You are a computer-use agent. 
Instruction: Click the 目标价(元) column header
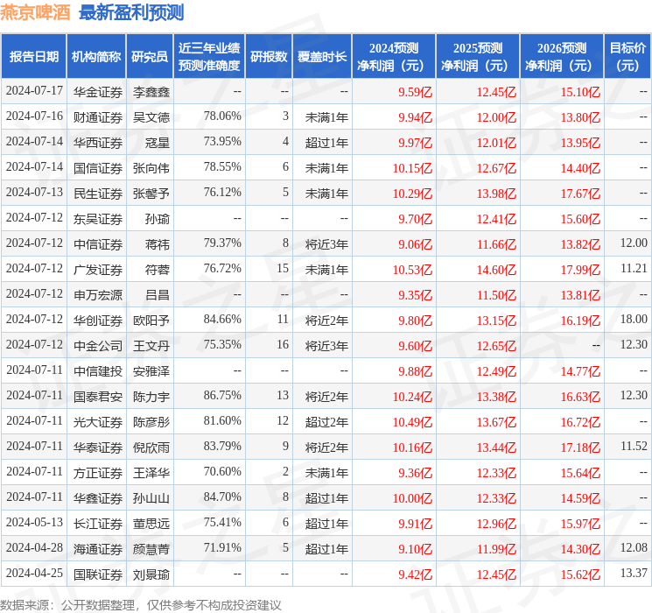coord(627,57)
